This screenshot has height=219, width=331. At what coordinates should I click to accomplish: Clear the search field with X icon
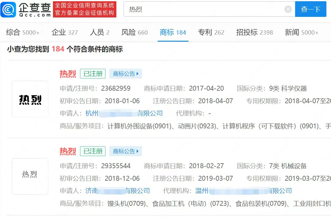[288, 9]
